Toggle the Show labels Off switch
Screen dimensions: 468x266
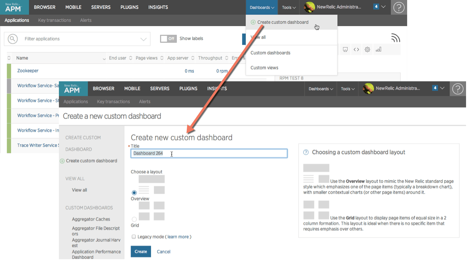(x=168, y=39)
